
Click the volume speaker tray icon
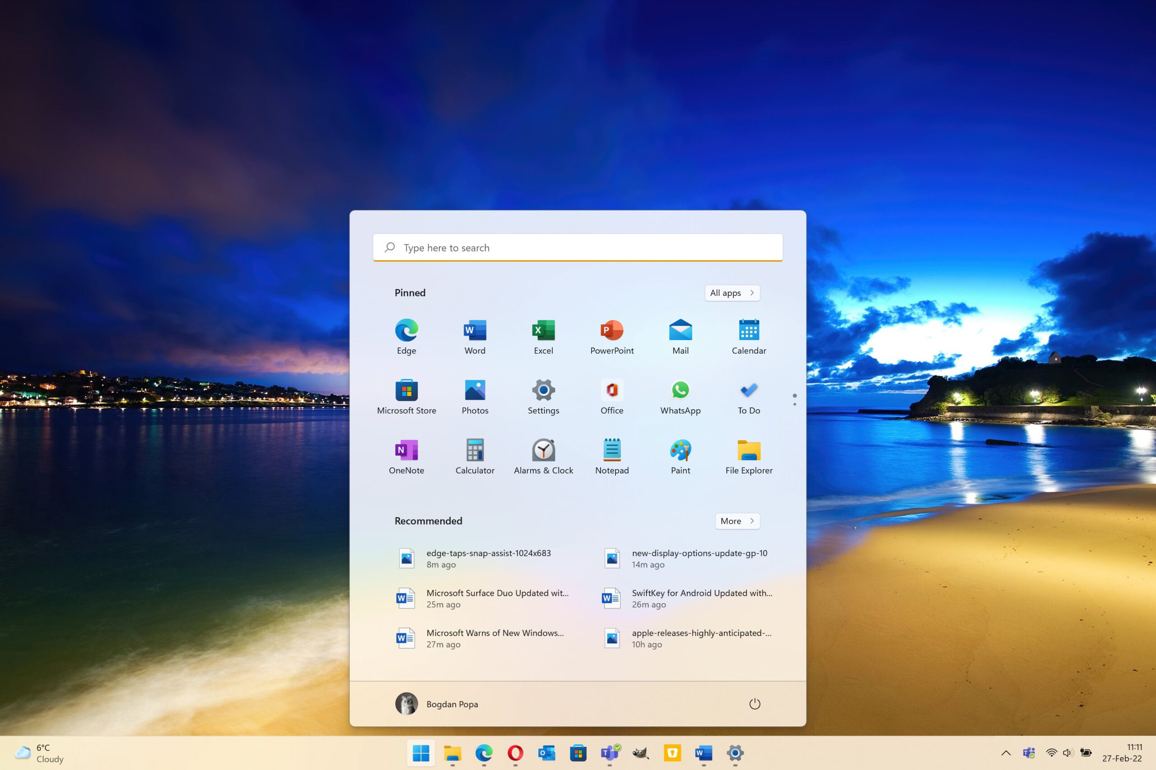click(x=1067, y=753)
